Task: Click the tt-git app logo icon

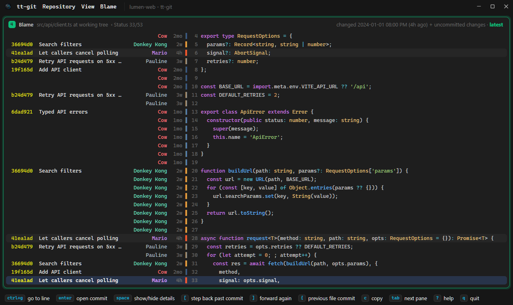Action: coord(8,6)
